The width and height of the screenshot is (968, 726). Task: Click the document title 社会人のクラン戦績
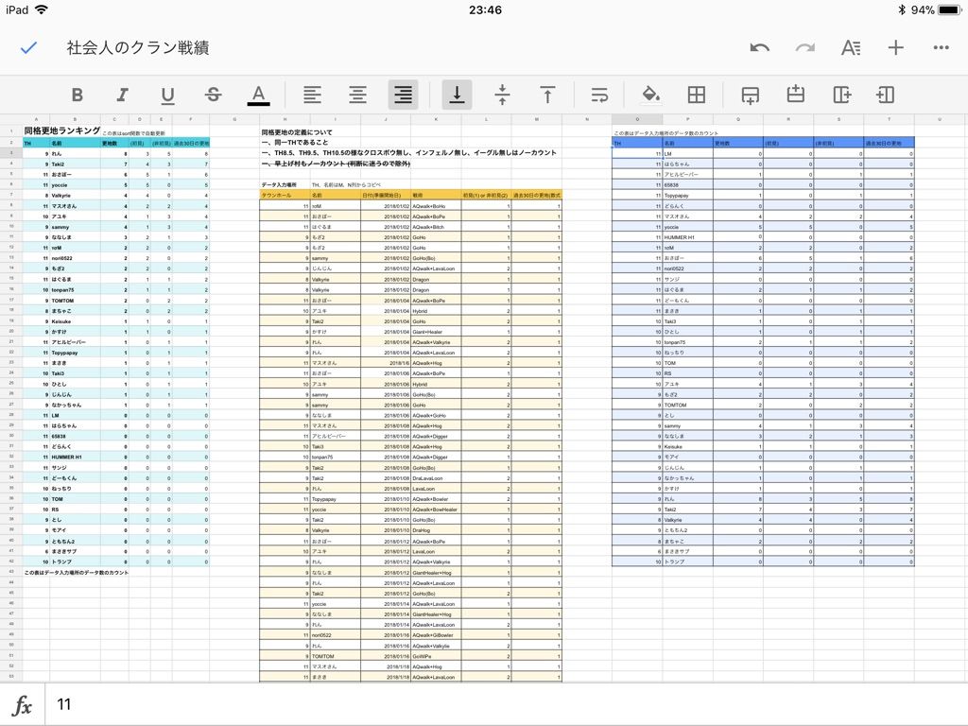(x=138, y=47)
